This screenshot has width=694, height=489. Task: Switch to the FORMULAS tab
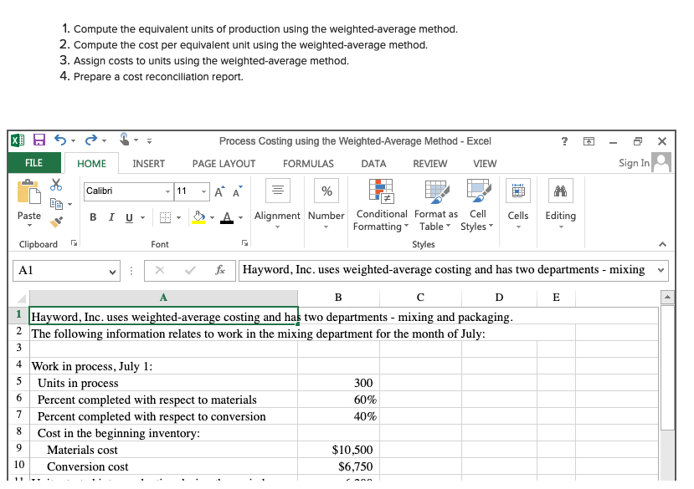click(309, 164)
